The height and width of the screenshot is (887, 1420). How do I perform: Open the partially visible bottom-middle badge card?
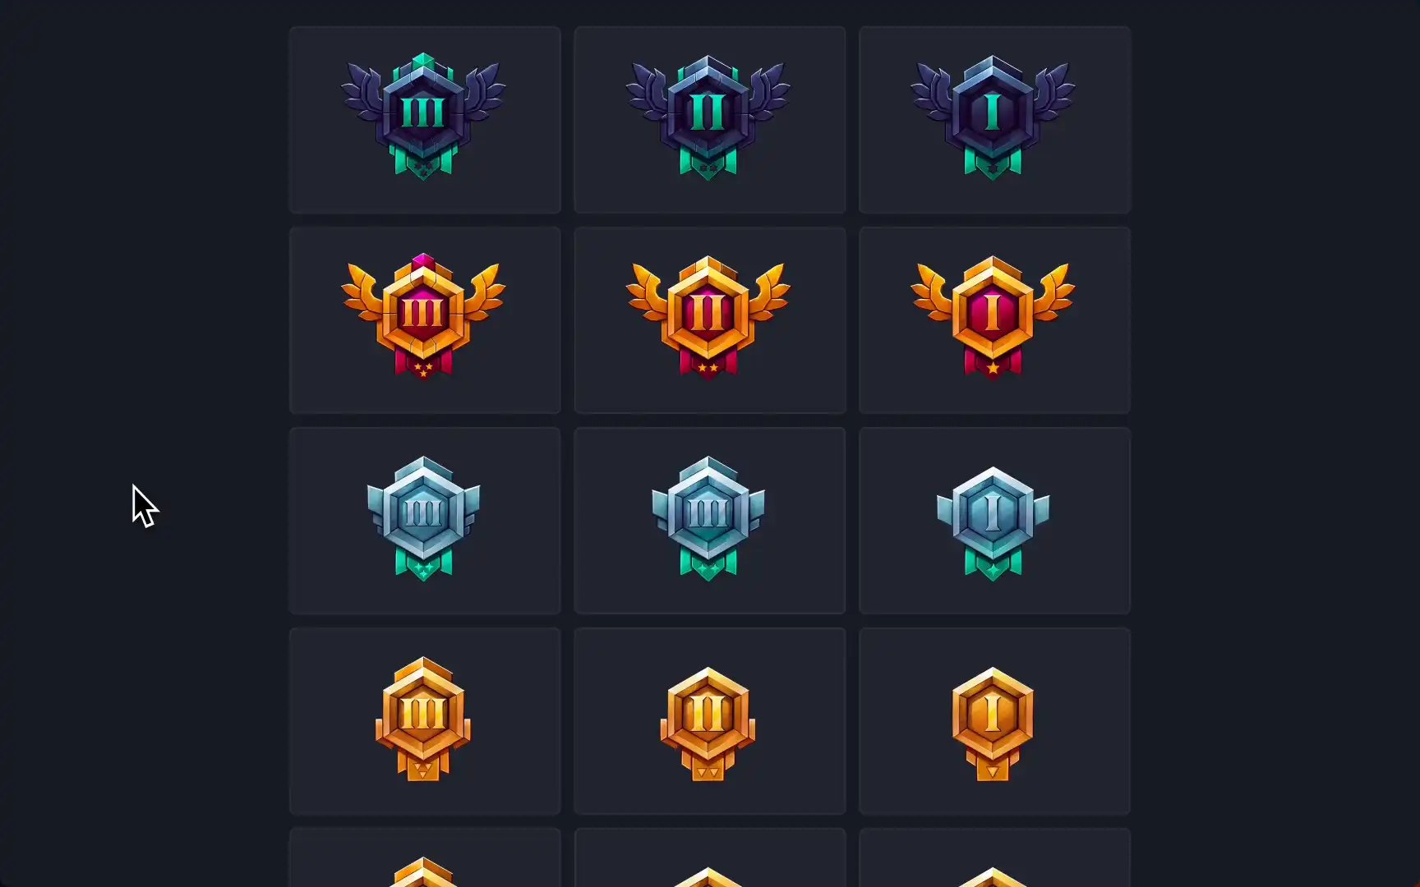pyautogui.click(x=710, y=857)
